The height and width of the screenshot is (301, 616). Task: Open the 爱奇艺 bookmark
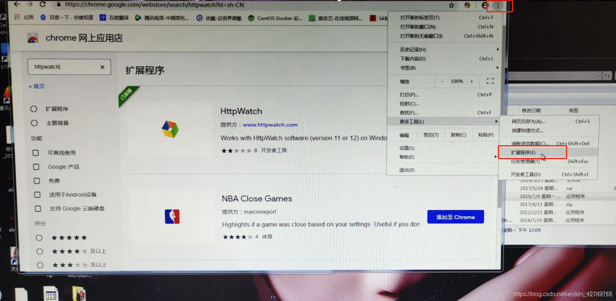[335, 18]
